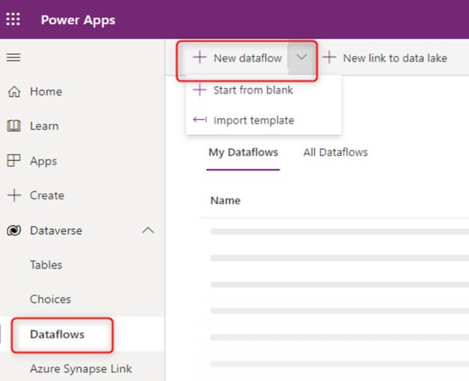Click the Learn book icon
This screenshot has height=381, width=469.
[13, 126]
